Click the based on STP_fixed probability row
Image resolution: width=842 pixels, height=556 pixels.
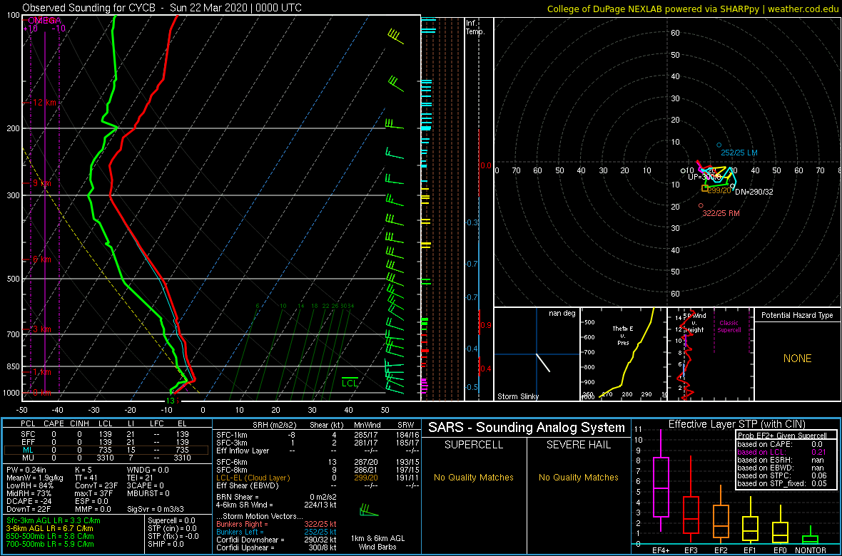[783, 484]
